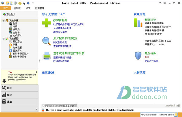Select 专辑 in the collection tree
The image size is (182, 117).
[15, 26]
